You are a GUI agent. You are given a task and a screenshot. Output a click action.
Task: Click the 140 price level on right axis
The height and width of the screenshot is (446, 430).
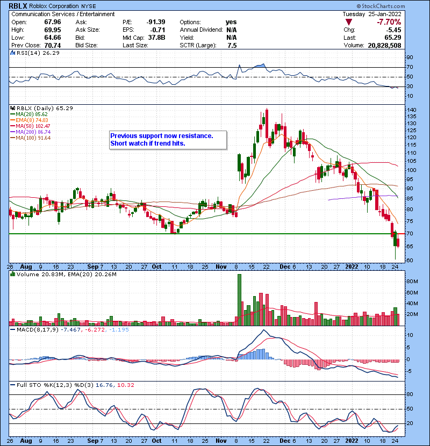click(x=412, y=110)
